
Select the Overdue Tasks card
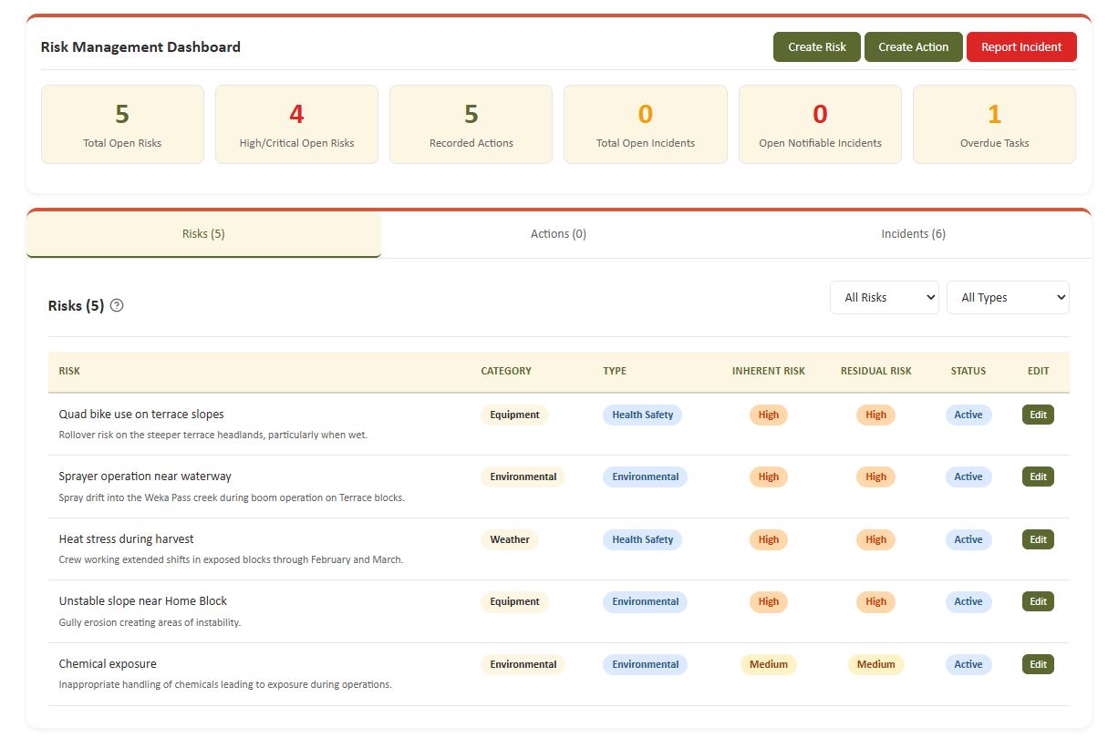(x=994, y=125)
